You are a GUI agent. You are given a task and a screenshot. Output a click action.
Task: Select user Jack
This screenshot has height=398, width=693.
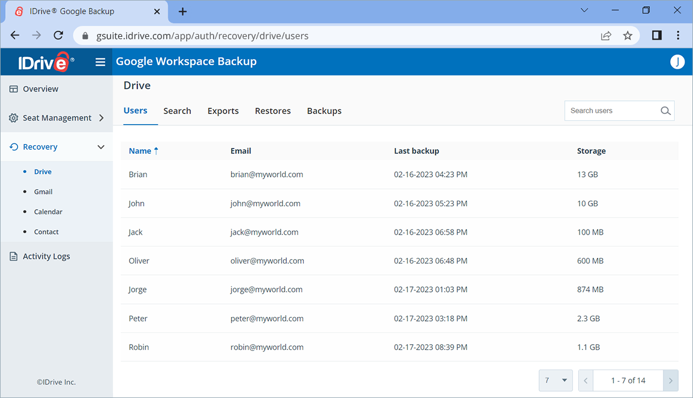[x=136, y=232]
